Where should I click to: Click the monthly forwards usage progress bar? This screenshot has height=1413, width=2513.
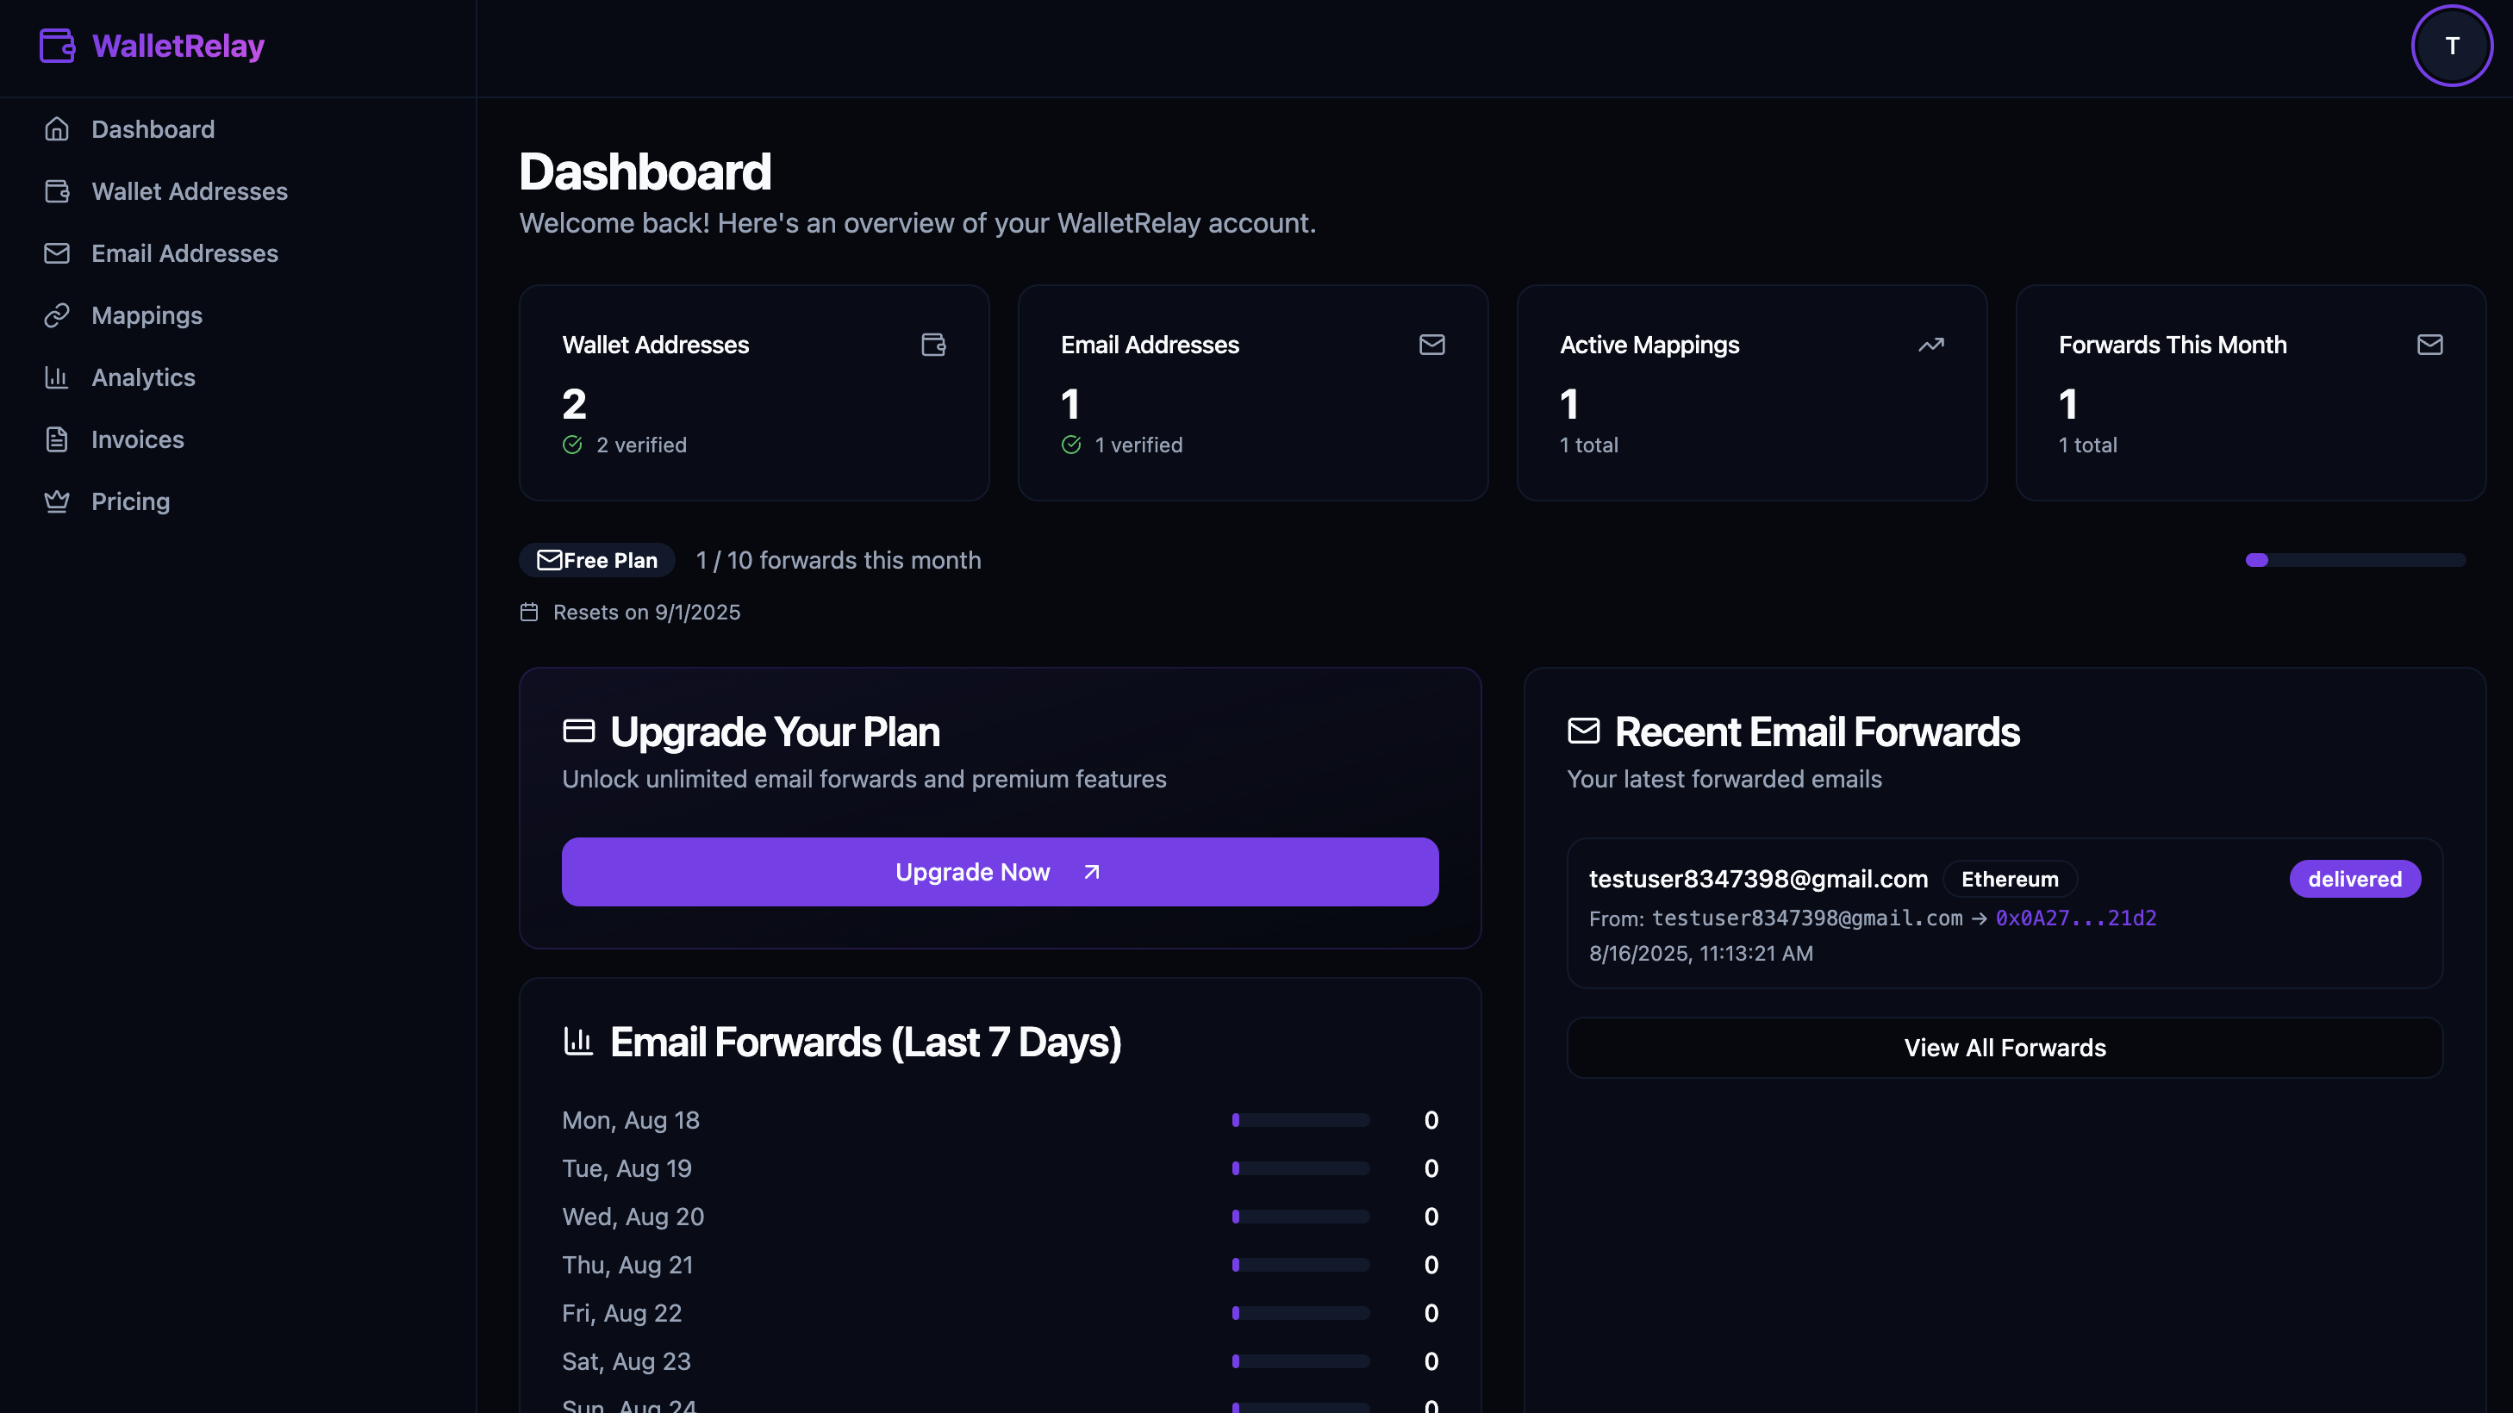coord(2355,560)
